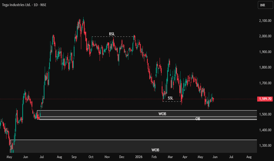Click the Apr marker on time axis
274x161 pixels.
pos(185,157)
